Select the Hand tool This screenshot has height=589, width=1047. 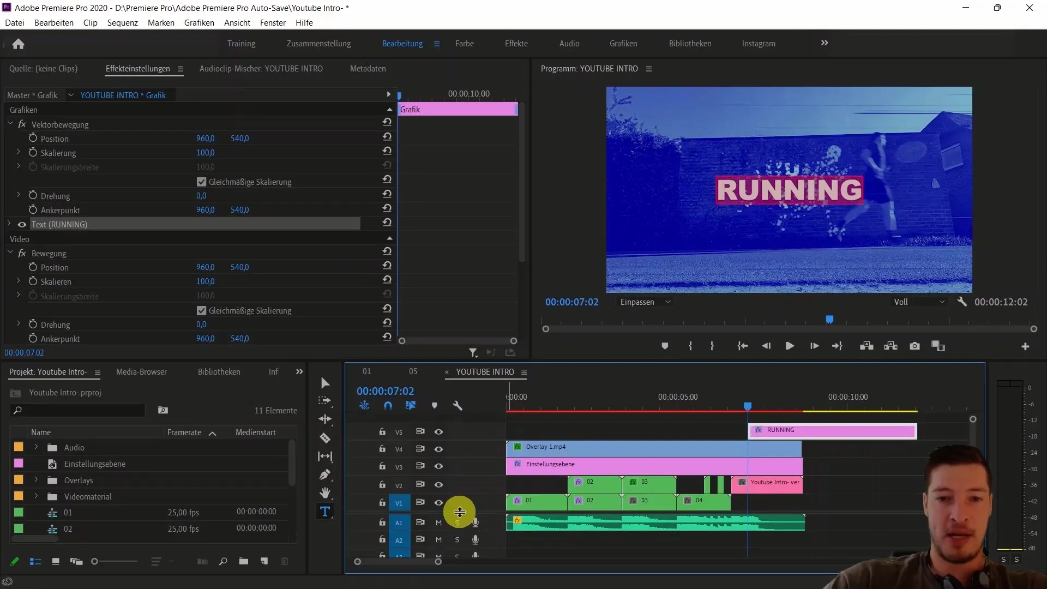[x=325, y=493]
